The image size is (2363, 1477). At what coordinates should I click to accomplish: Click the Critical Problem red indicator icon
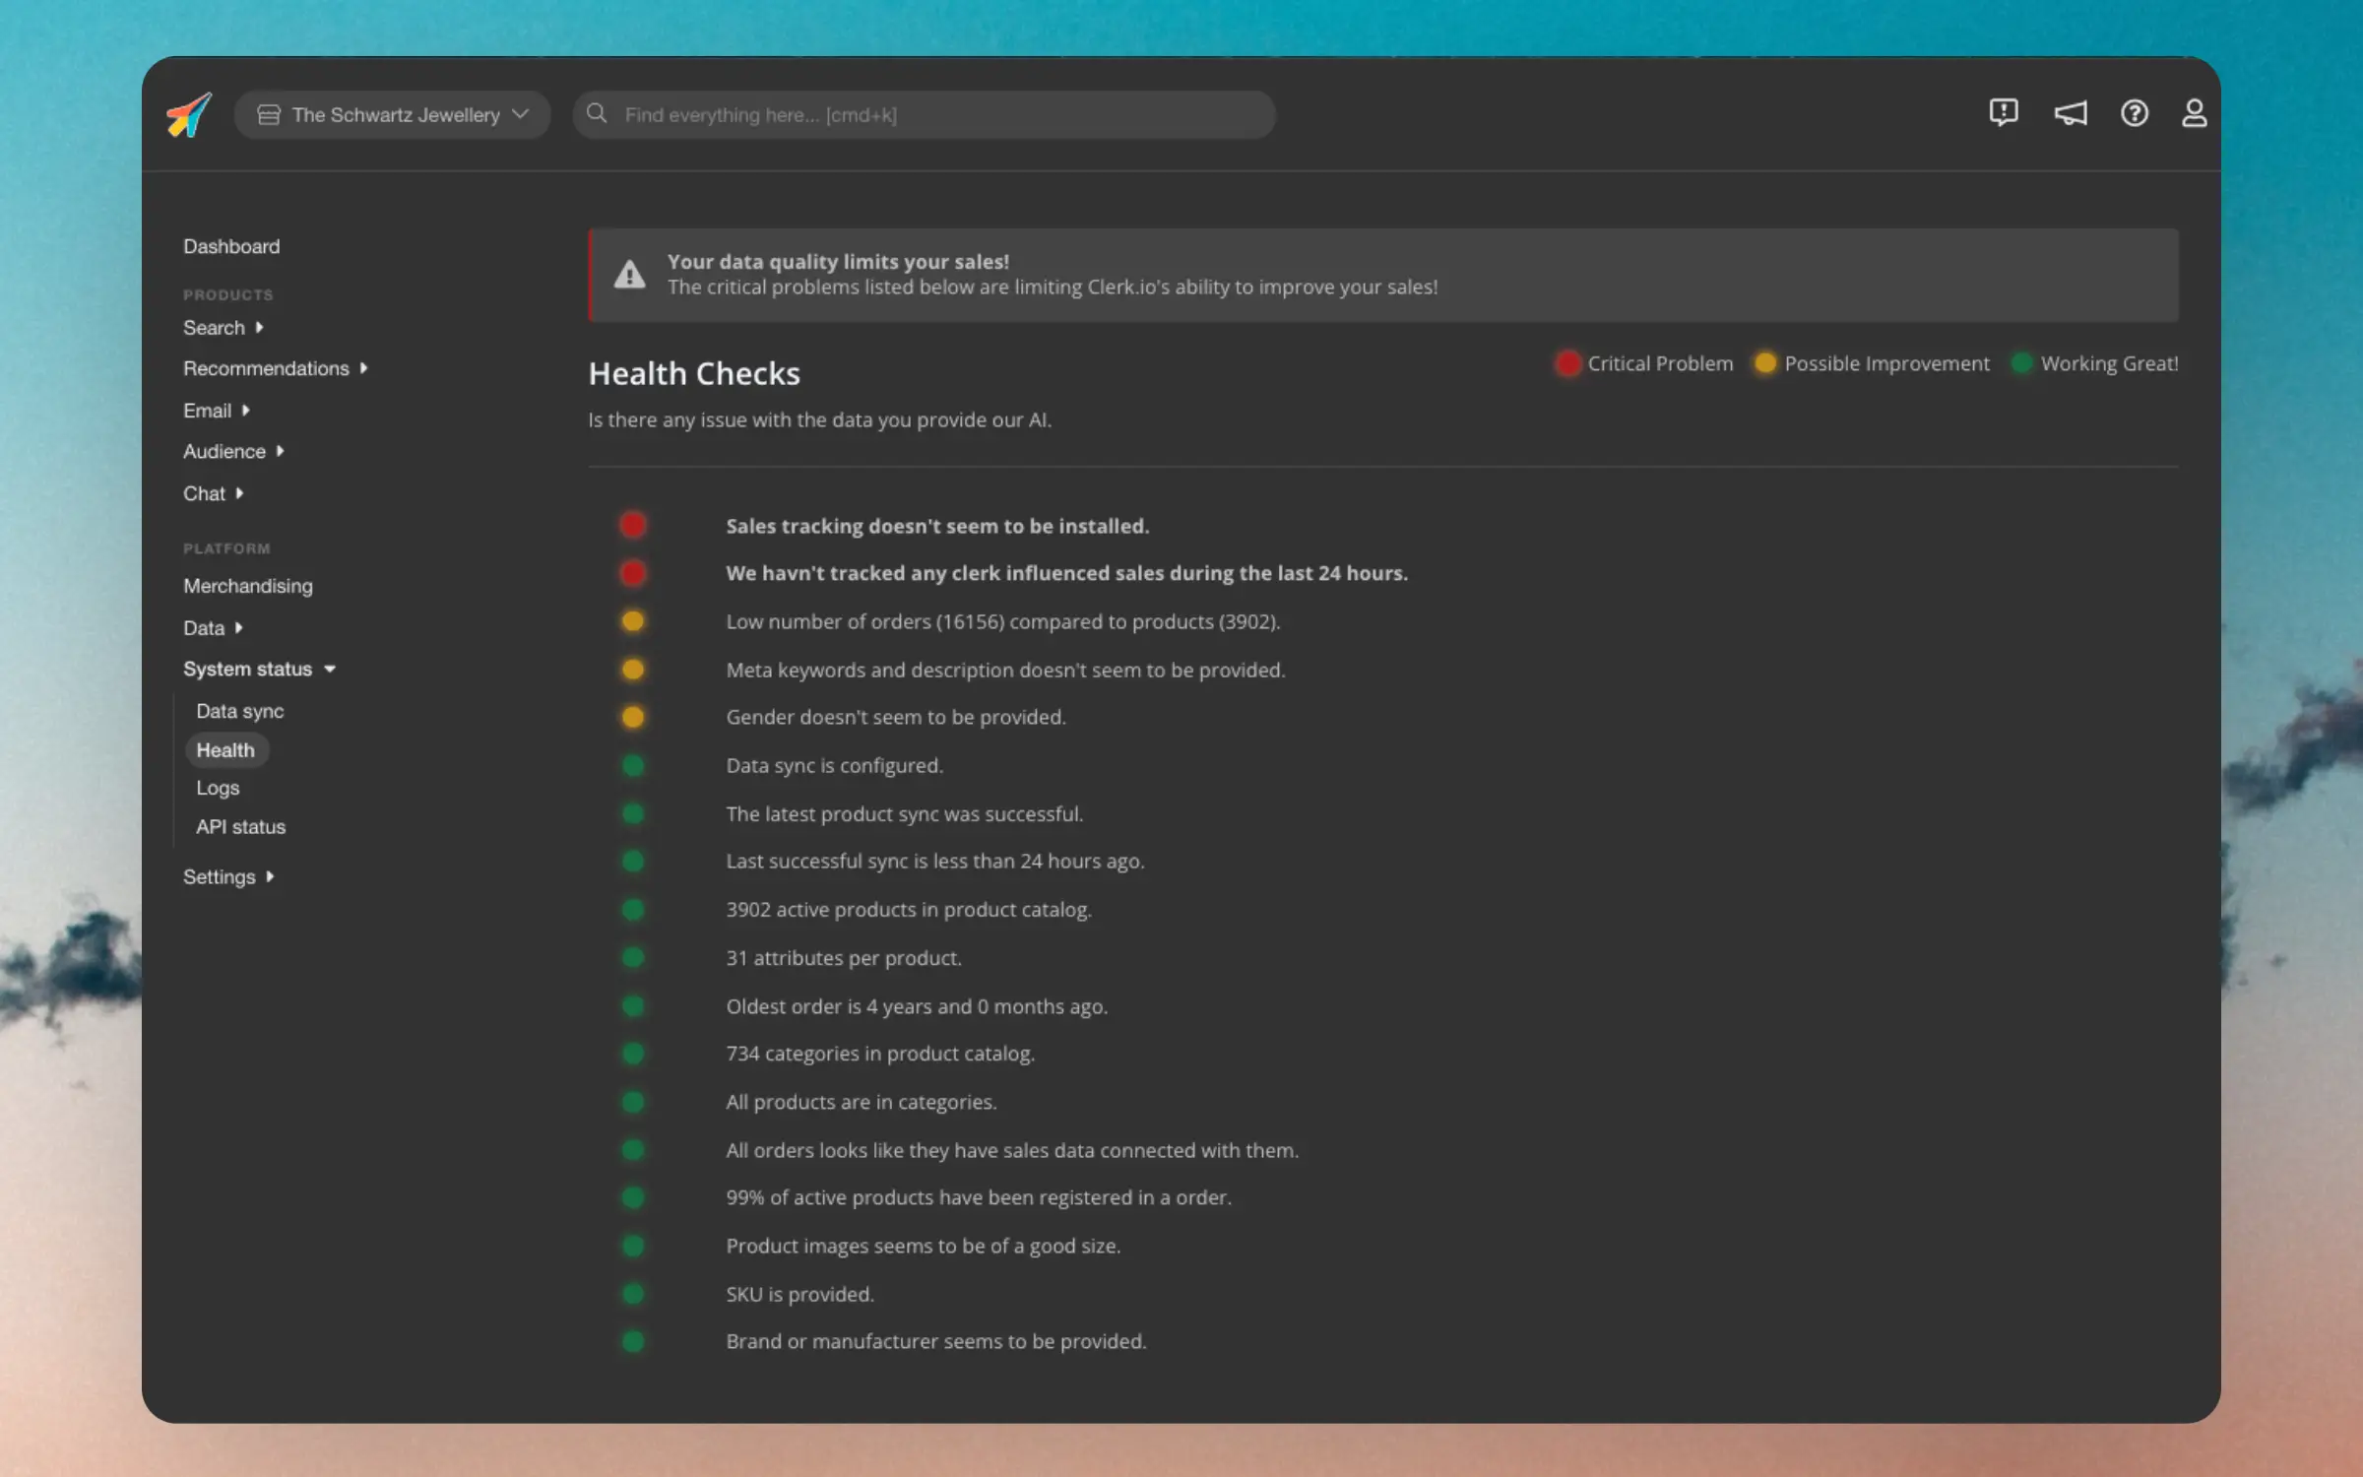tap(1565, 362)
